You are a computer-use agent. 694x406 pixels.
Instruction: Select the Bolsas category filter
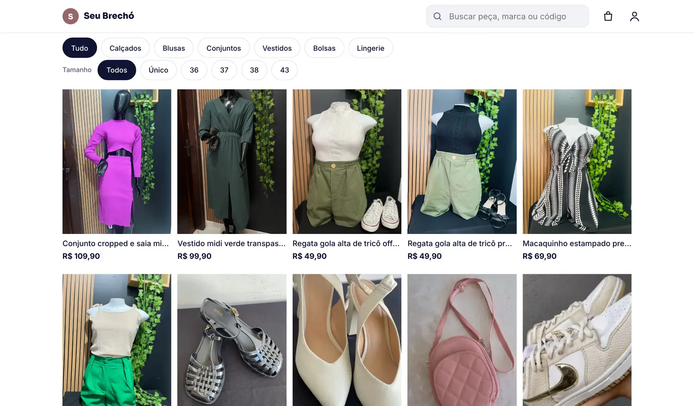tap(324, 48)
